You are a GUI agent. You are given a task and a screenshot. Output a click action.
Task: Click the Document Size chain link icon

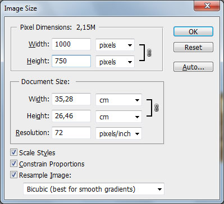pyautogui.click(x=157, y=108)
